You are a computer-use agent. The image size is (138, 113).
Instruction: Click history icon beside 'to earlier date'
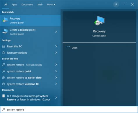point(3,78)
